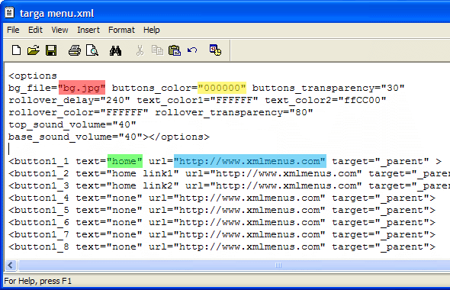Open a file with the folder icon

point(34,50)
